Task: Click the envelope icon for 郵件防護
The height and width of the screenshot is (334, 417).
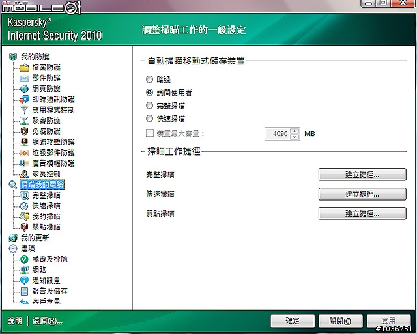Action: click(x=24, y=78)
